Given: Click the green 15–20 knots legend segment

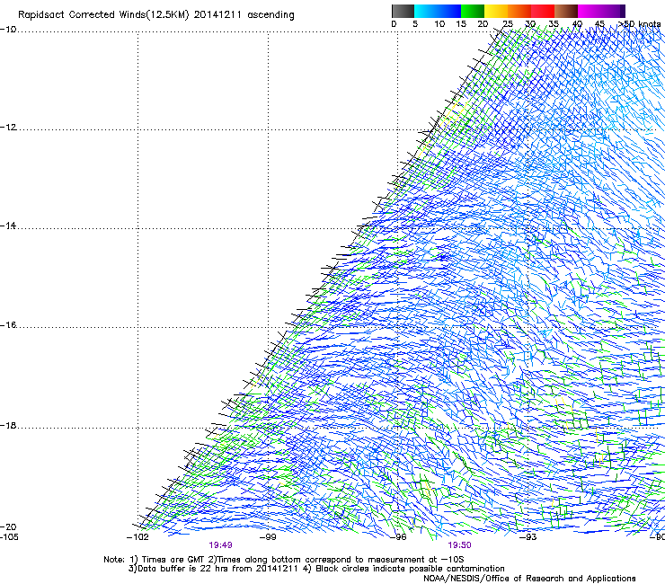Looking at the screenshot, I should (473, 11).
